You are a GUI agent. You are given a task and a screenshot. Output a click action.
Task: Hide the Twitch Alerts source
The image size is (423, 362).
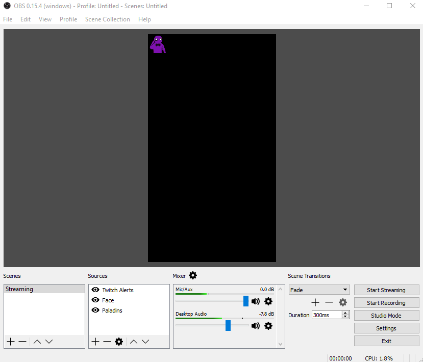(x=95, y=290)
